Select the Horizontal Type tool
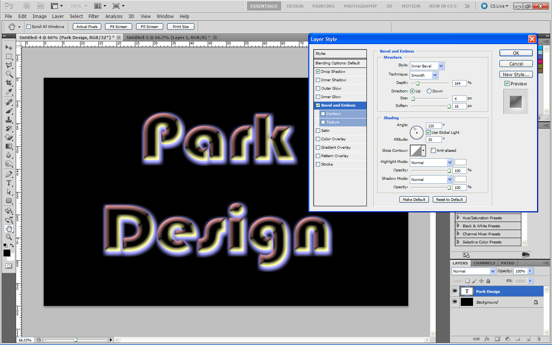Image resolution: width=552 pixels, height=345 pixels. click(x=9, y=183)
